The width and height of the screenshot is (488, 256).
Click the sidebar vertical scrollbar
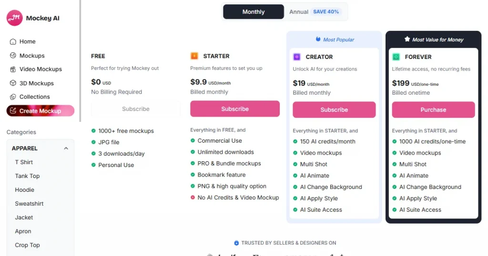click(x=80, y=60)
